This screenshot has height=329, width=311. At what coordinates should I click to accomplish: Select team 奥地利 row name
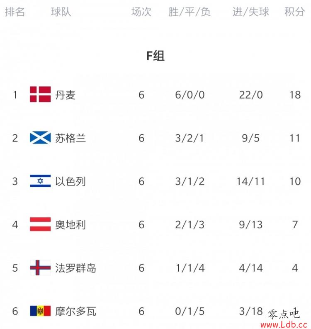click(70, 225)
